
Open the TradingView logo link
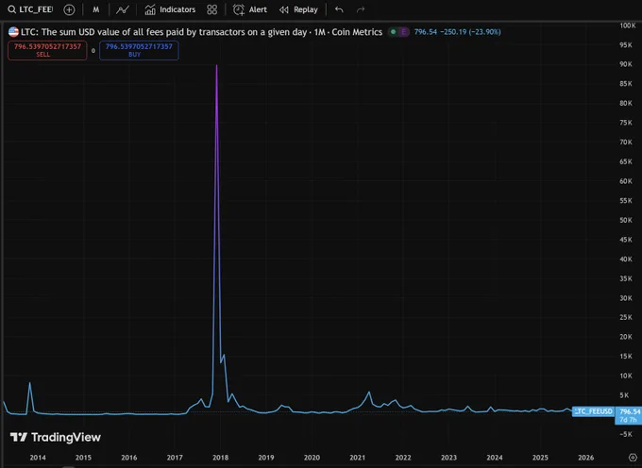tap(56, 437)
